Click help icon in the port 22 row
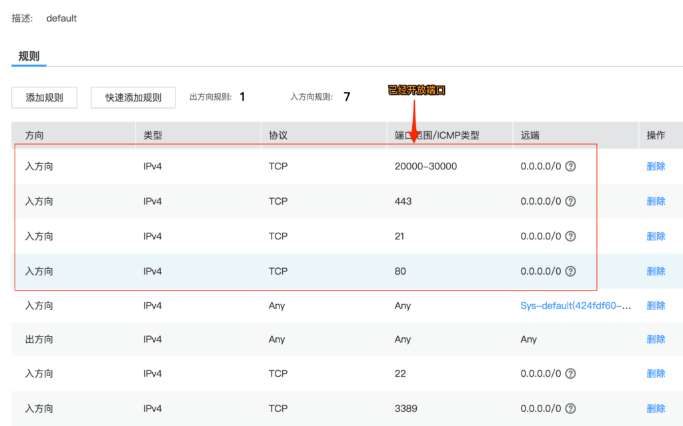This screenshot has height=426, width=683. tap(570, 374)
